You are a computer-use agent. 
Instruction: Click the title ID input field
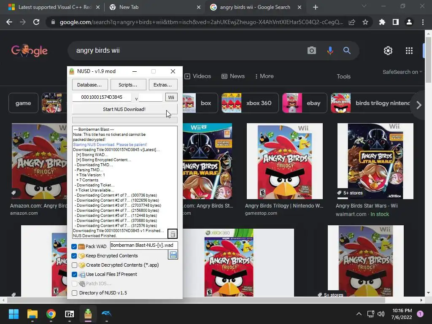click(x=102, y=97)
